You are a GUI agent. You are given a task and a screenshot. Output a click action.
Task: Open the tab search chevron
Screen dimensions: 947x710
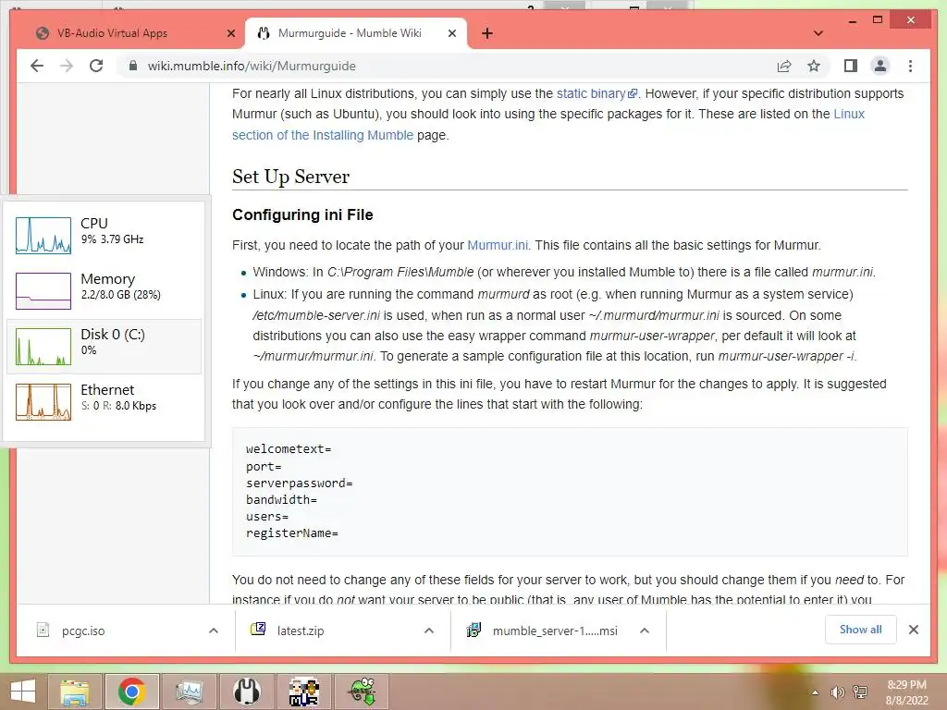(818, 33)
